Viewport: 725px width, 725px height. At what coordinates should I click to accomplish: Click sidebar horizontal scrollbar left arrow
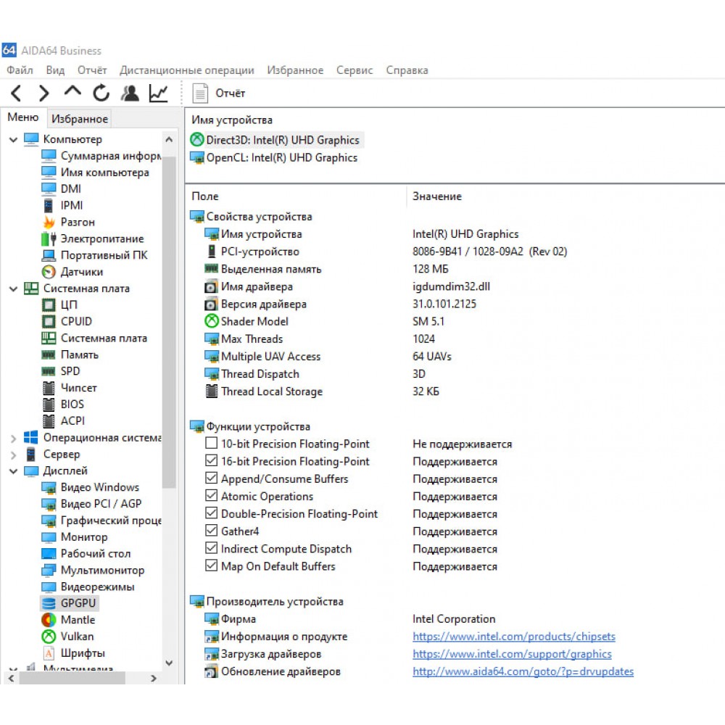coord(11,679)
